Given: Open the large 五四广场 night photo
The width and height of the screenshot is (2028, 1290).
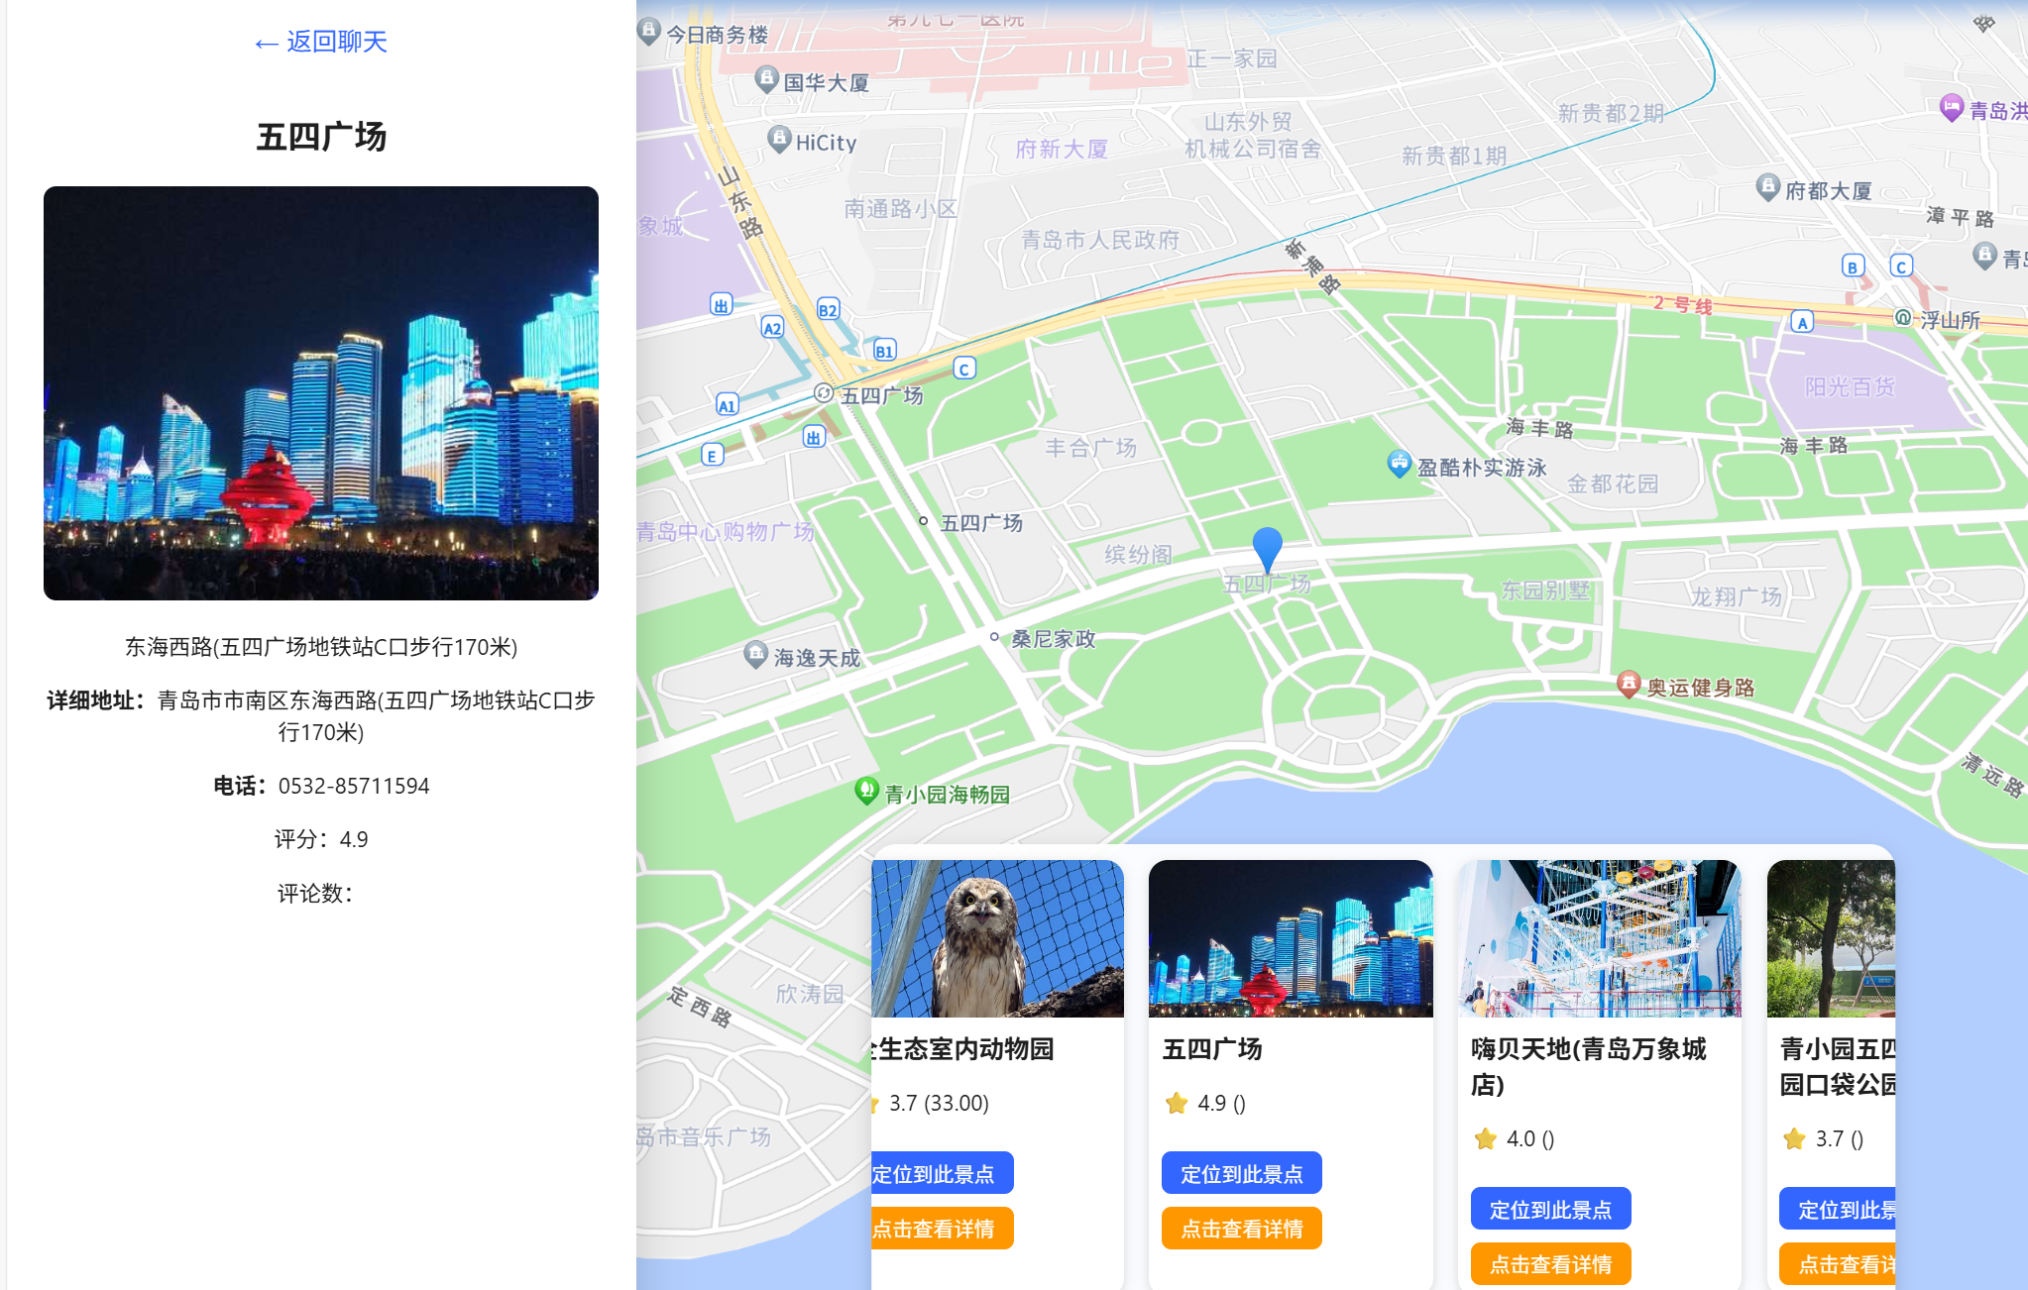Looking at the screenshot, I should [321, 393].
